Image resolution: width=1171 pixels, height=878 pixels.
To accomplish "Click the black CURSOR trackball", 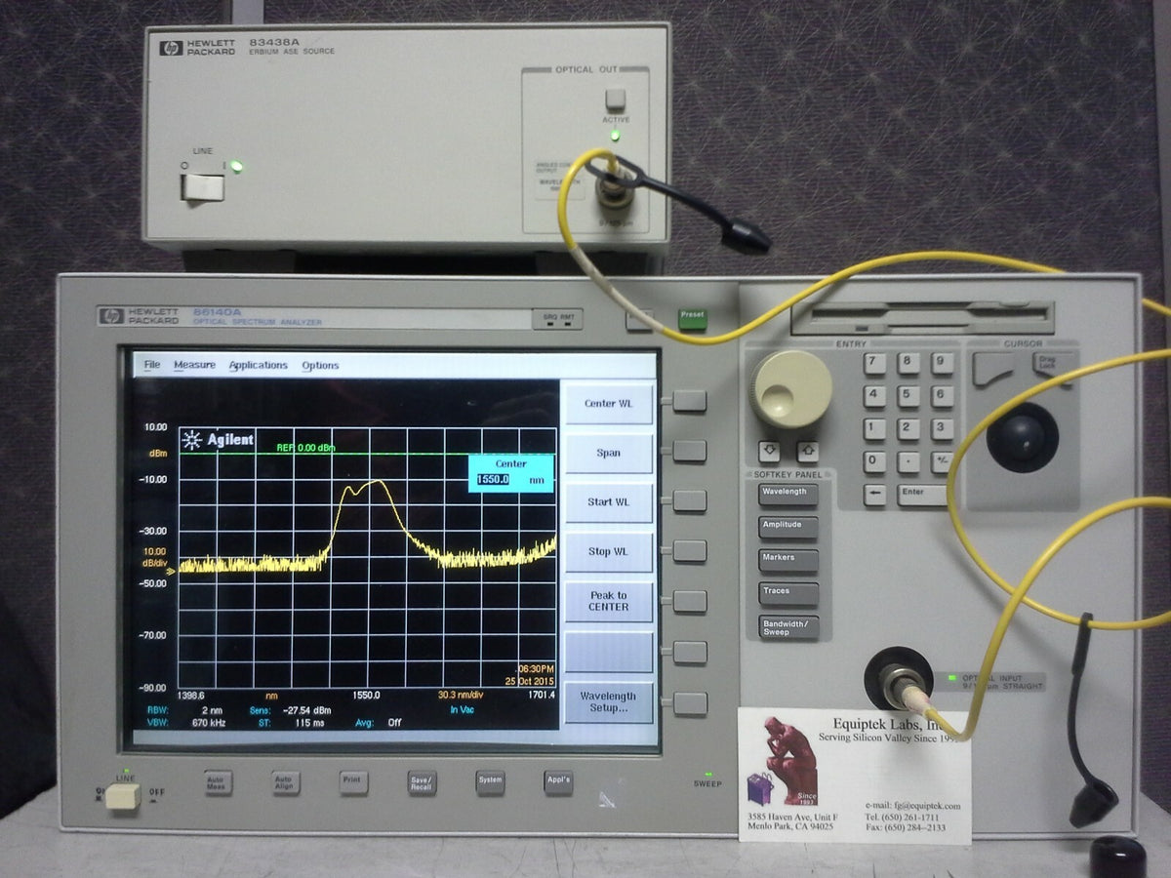I will click(x=1022, y=436).
